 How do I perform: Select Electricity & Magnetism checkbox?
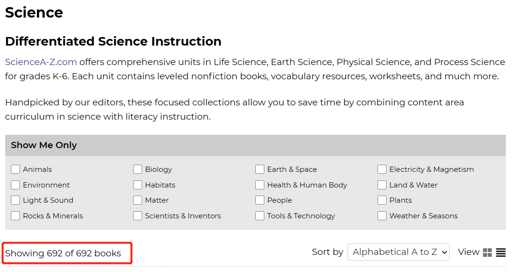[382, 169]
